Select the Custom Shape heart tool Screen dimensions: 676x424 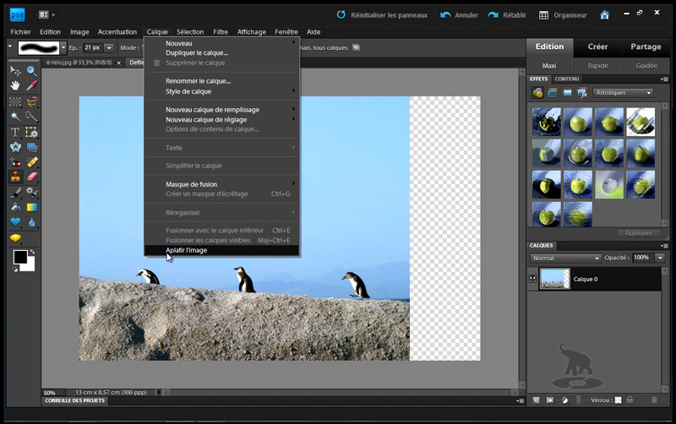[15, 222]
